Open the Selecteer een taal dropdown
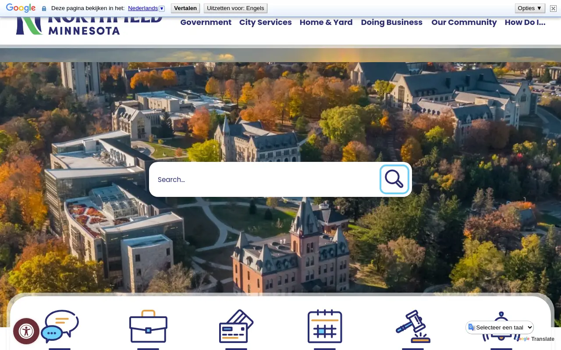This screenshot has width=561, height=350. [500, 327]
